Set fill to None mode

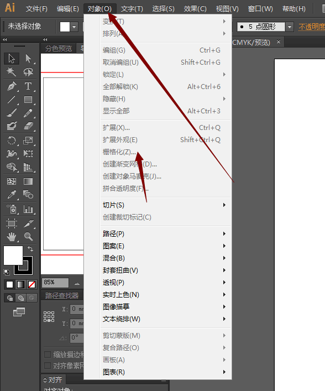point(32,284)
